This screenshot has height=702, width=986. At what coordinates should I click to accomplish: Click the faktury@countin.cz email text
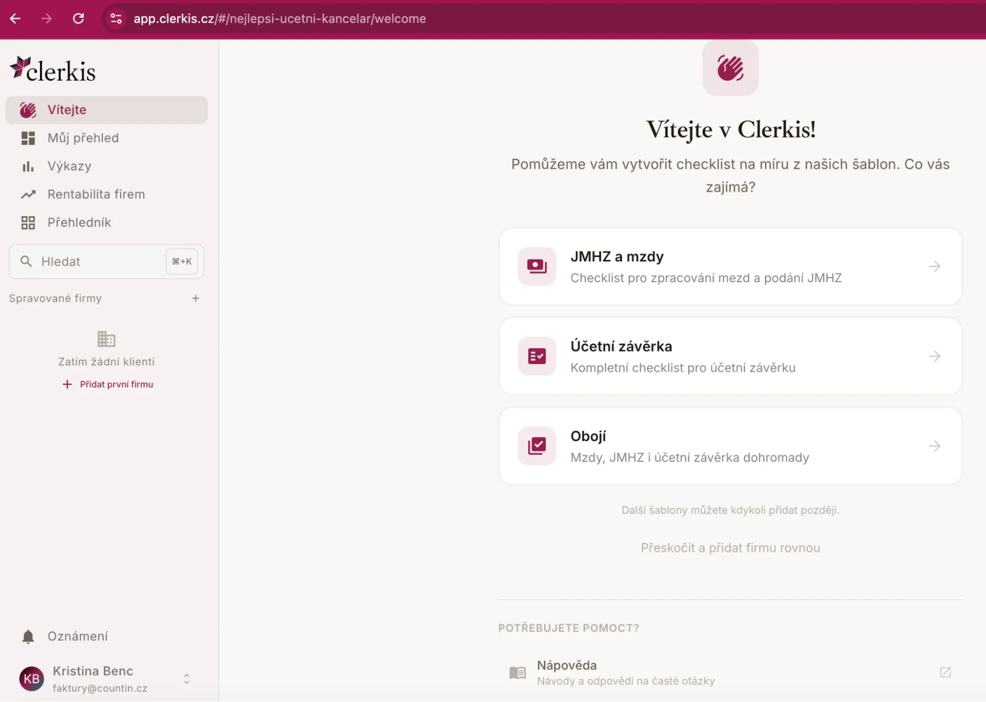100,688
